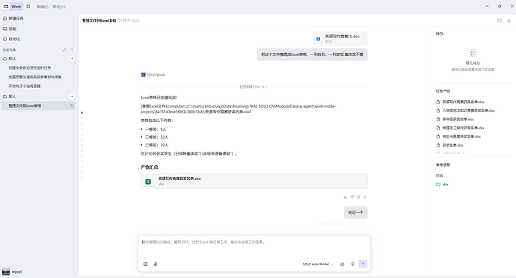Screen dimensions: 516x278
Task: Click the conversation title 整理文件到excel表格
Action: (99, 21)
